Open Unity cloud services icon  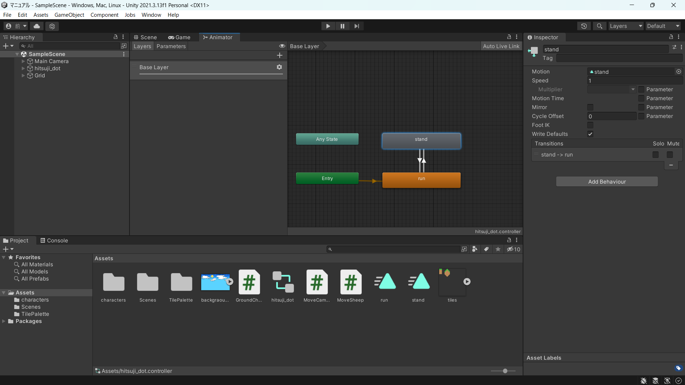pos(37,26)
